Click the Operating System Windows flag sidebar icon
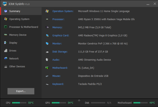 tap(6, 19)
